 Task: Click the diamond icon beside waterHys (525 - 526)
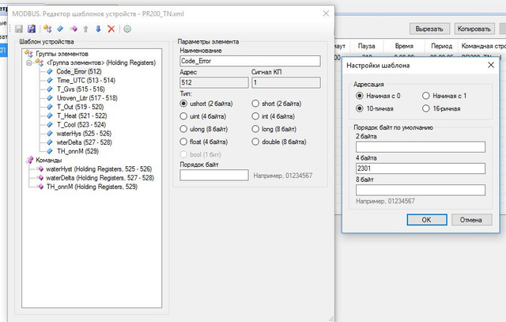coord(50,134)
